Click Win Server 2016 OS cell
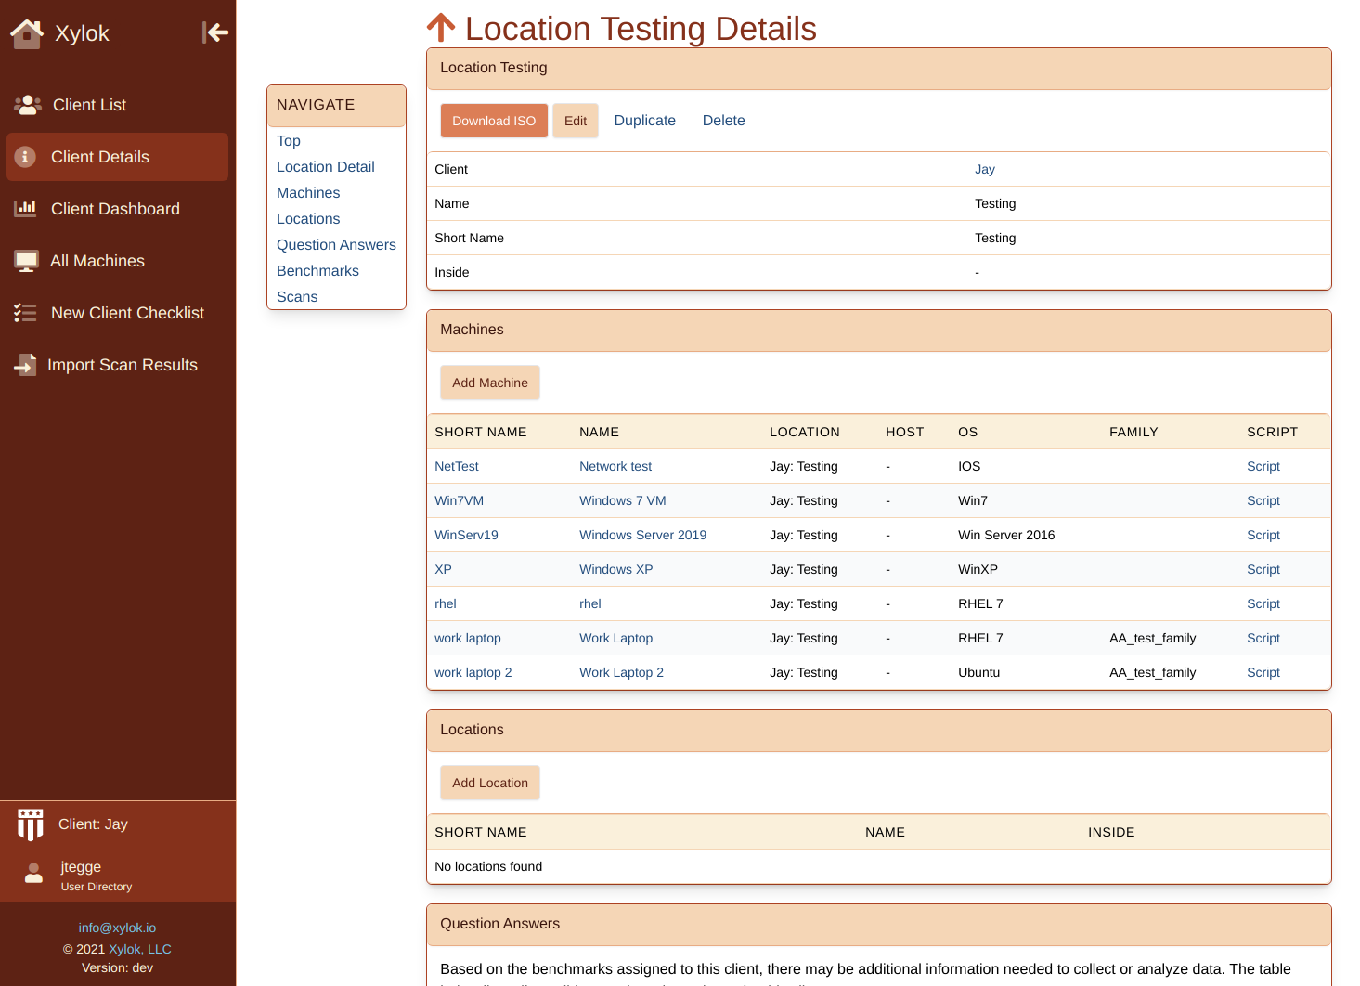 pyautogui.click(x=1006, y=535)
